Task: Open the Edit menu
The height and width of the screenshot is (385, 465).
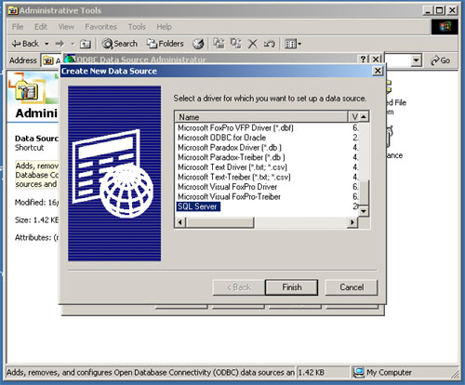Action: [41, 27]
